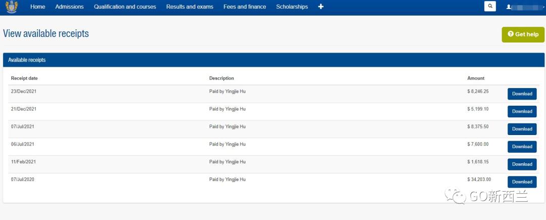Open the Admissions menu
Image resolution: width=546 pixels, height=220 pixels.
click(x=69, y=7)
